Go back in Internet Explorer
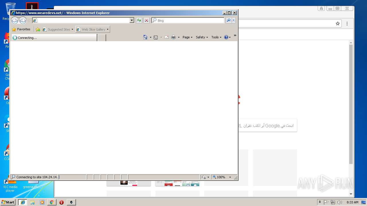The image size is (367, 206). click(x=15, y=20)
